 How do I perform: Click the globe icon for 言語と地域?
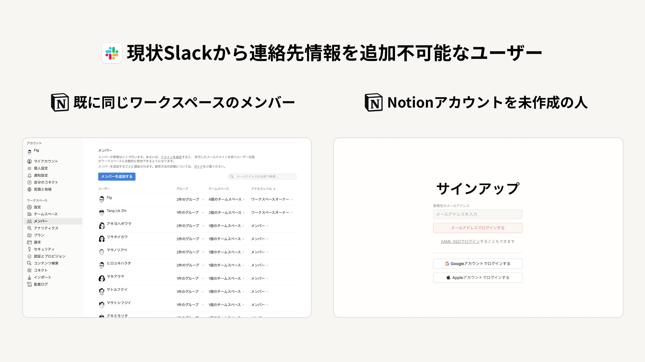point(29,189)
